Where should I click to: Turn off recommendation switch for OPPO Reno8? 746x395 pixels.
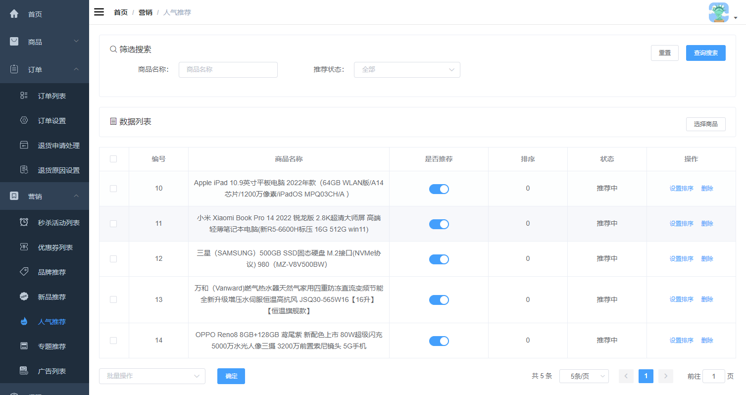point(439,341)
